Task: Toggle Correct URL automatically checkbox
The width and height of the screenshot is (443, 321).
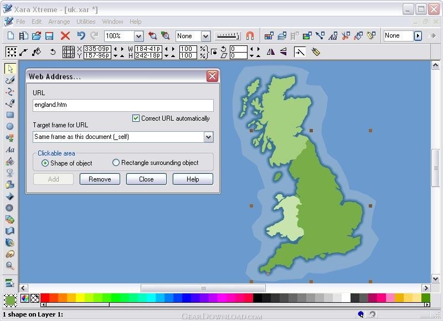Action: tap(136, 118)
